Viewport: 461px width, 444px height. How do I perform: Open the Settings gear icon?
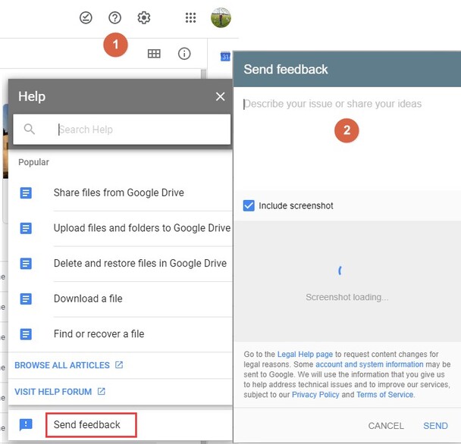[144, 17]
